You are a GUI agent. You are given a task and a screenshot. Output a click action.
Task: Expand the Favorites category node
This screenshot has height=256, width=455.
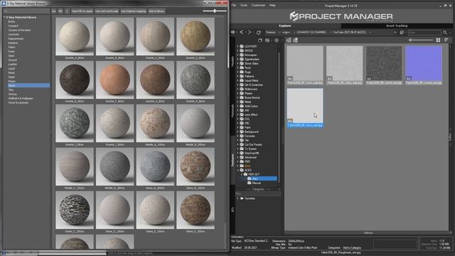point(237,198)
